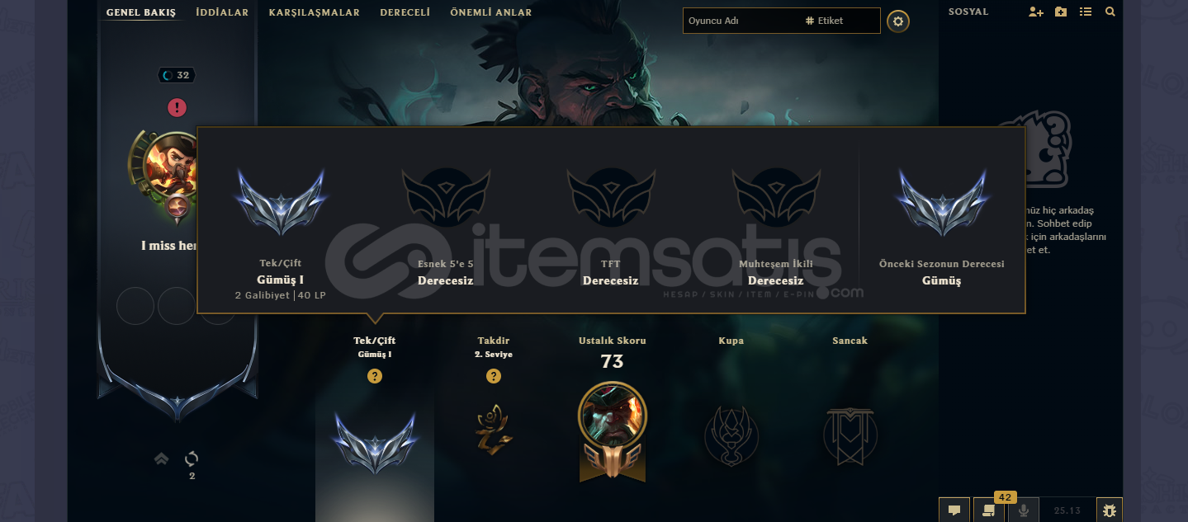Open the ÖNEMLİ ANLAR tab
The height and width of the screenshot is (522, 1188).
(x=491, y=12)
